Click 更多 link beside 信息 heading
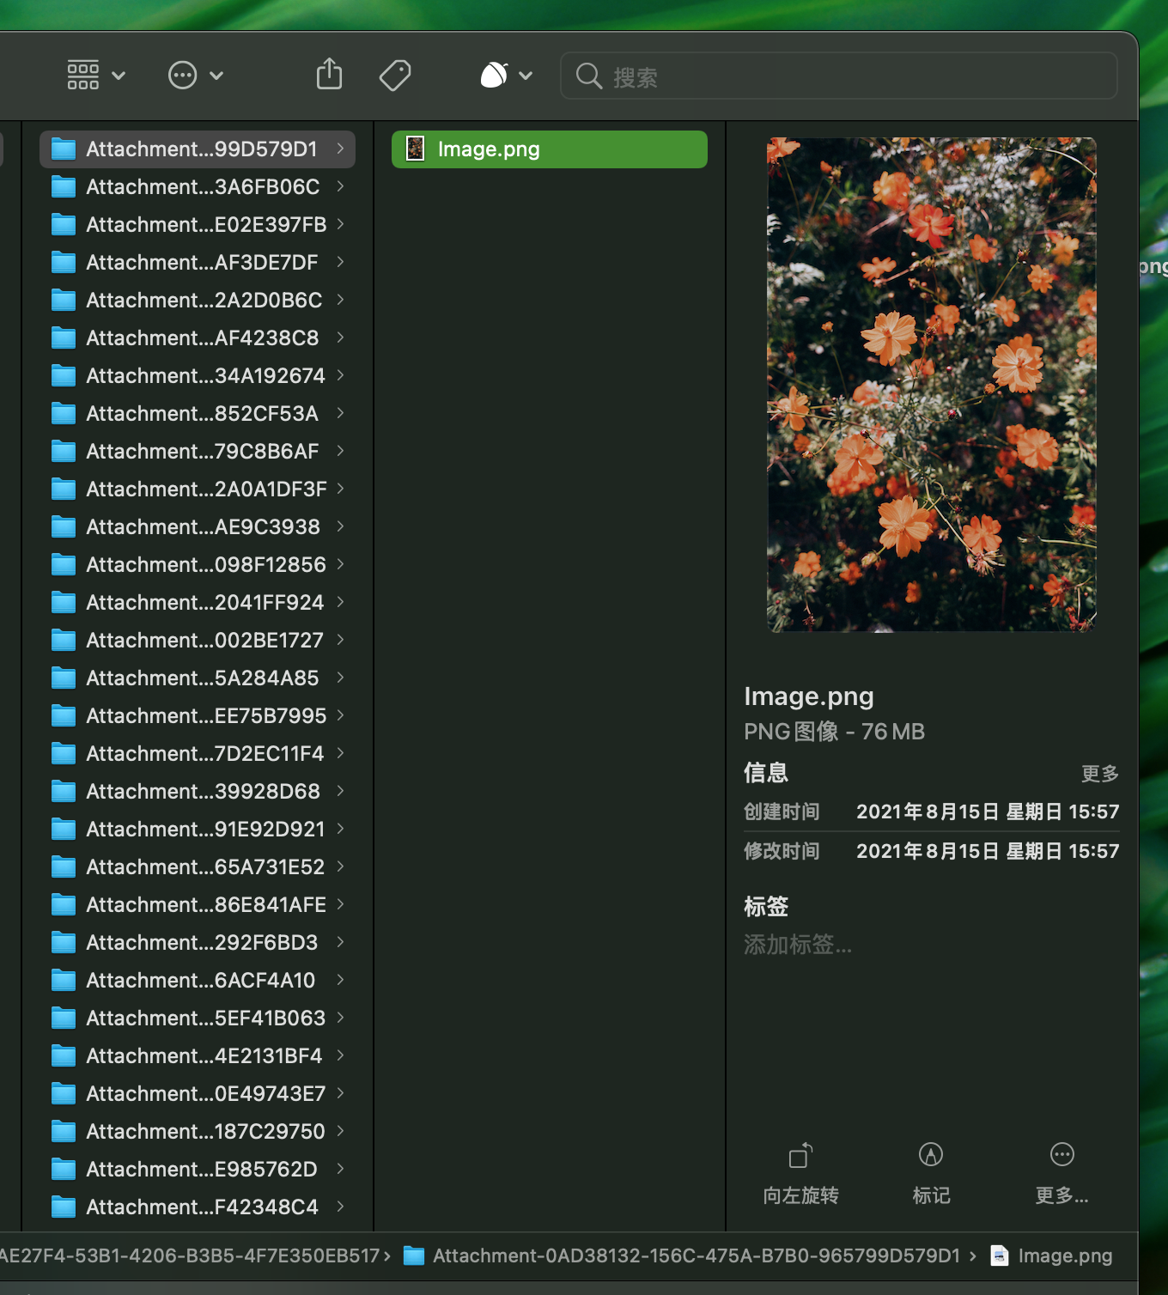1168x1295 pixels. [1099, 774]
